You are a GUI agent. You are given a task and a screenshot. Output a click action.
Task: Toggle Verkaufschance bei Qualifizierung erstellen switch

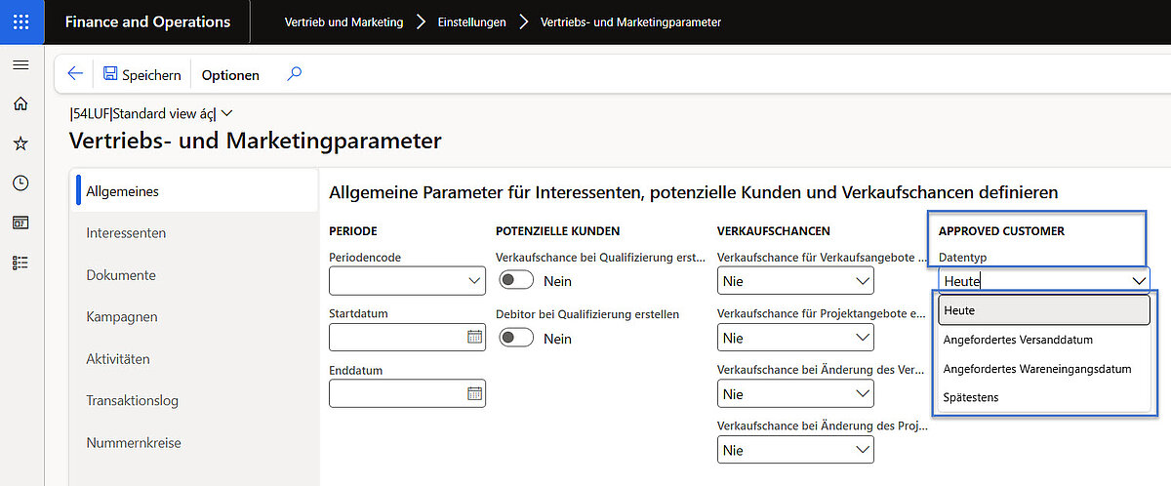click(x=516, y=281)
